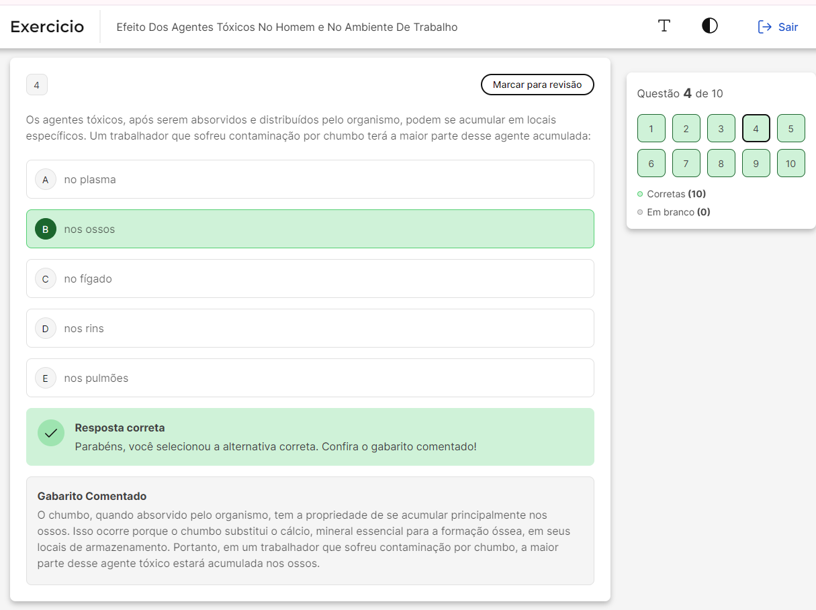The image size is (816, 610).
Task: Open question 9 in navigator
Action: [x=756, y=164]
